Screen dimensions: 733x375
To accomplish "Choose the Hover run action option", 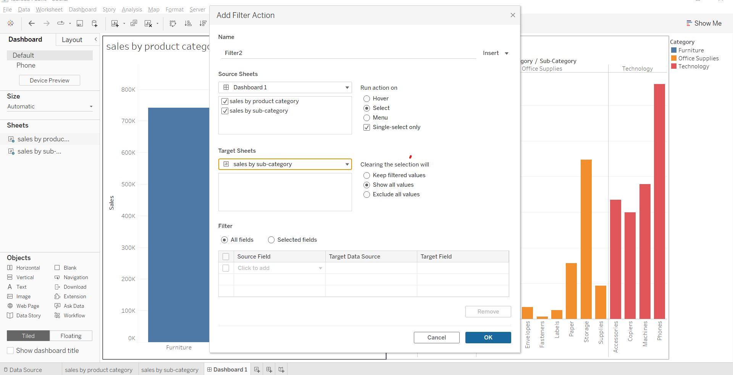I will pos(367,99).
